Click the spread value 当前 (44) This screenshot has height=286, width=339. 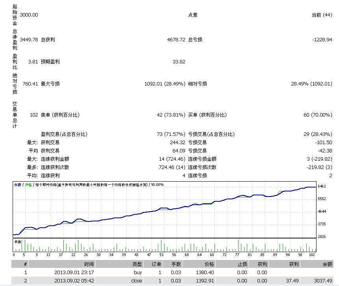(322, 15)
